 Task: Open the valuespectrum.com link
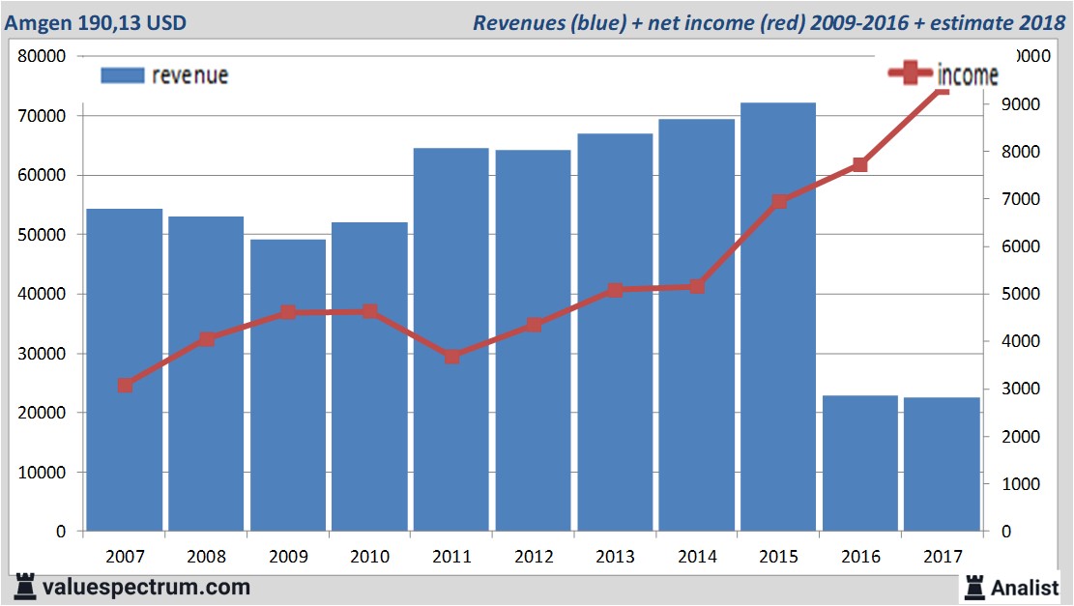[x=146, y=587]
